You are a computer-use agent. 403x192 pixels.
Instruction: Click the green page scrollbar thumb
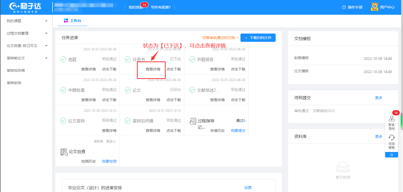tap(401, 120)
